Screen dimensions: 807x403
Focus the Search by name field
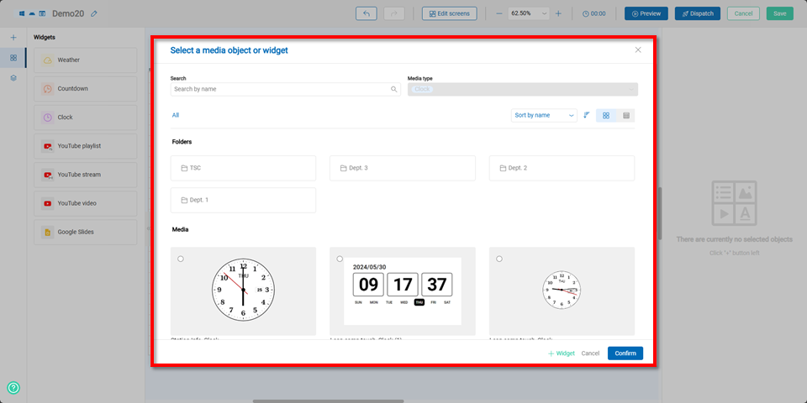click(280, 89)
